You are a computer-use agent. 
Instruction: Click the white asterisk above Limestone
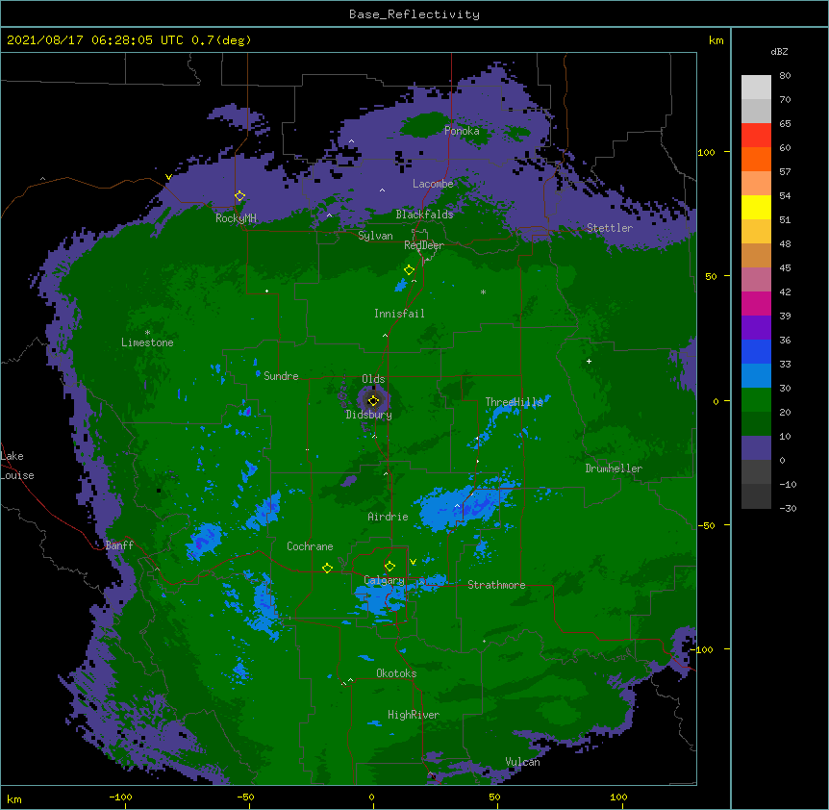coord(147,333)
